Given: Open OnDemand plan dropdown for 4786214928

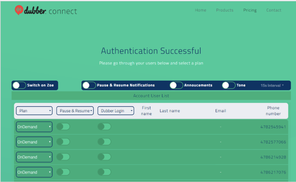Looking at the screenshot, I should pos(34,157).
